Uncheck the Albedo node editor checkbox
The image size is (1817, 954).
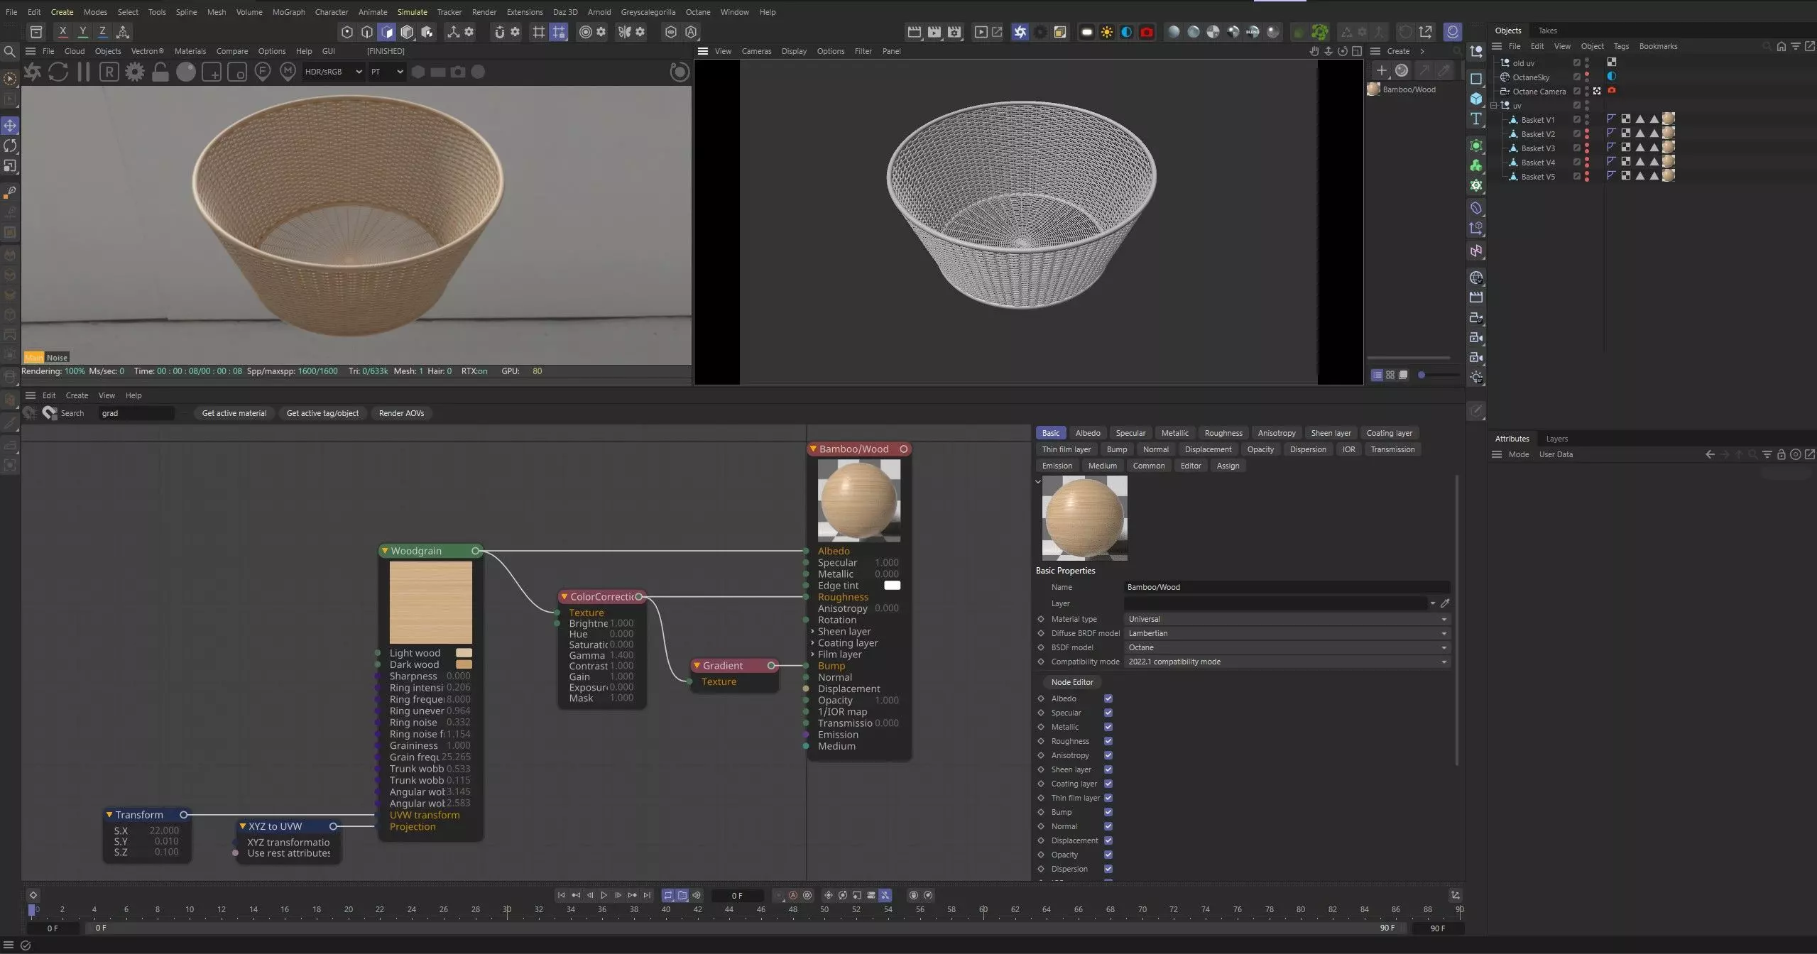click(1108, 698)
